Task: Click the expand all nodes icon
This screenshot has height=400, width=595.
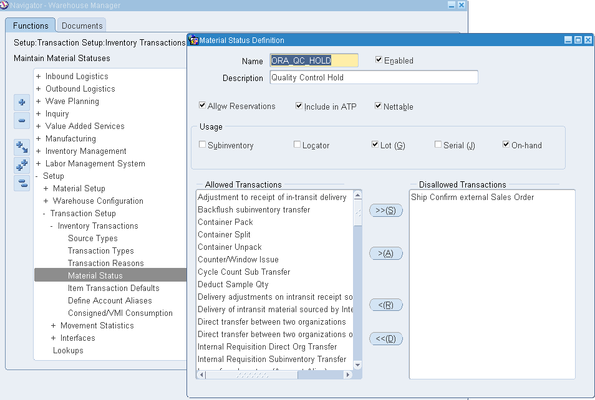Action: (x=22, y=166)
